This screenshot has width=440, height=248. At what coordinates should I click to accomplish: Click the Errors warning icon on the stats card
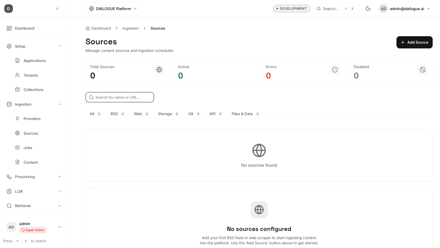[335, 70]
